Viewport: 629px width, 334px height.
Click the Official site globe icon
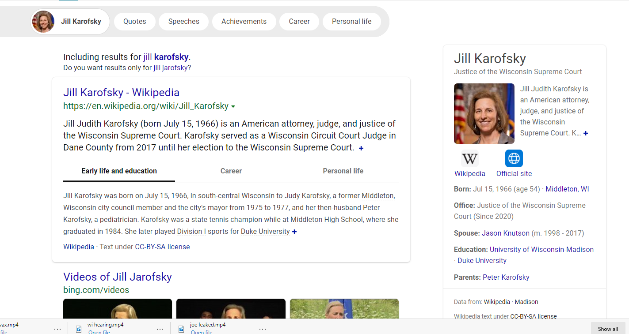[514, 158]
